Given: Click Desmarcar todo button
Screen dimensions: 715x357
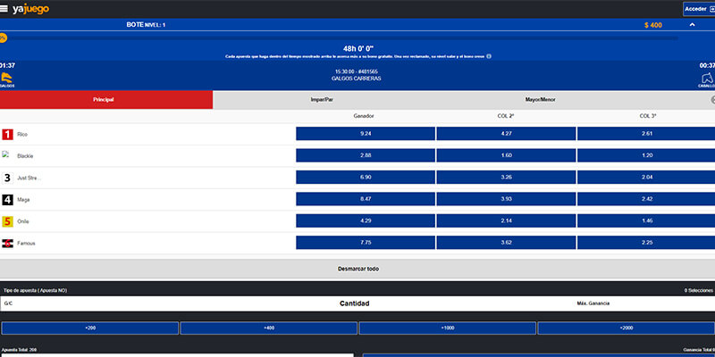Looking at the screenshot, I should coord(357,269).
